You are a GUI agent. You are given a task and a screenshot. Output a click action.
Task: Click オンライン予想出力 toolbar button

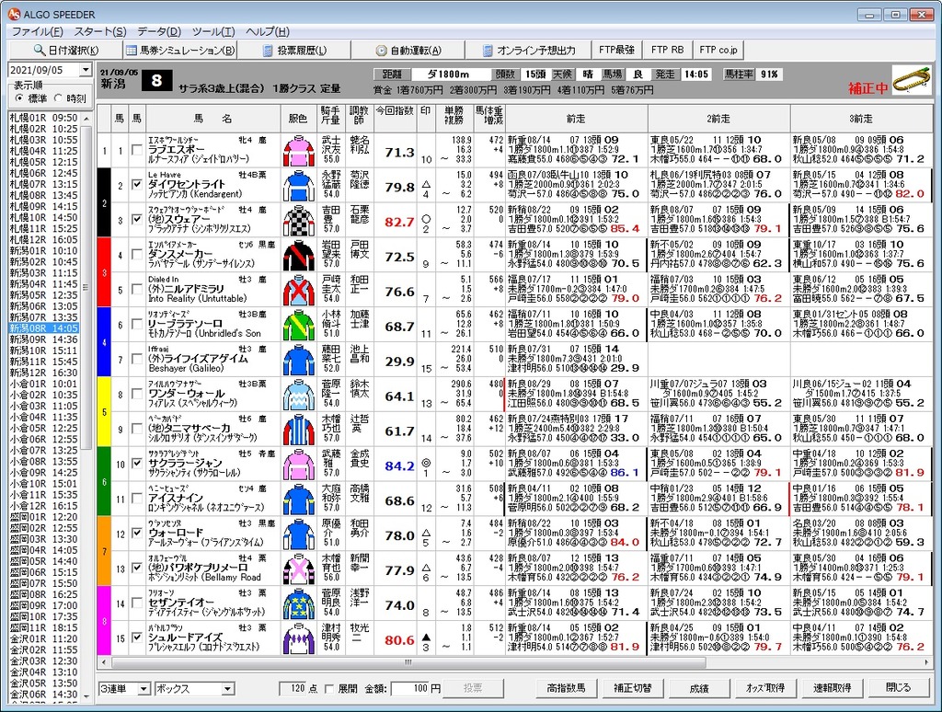[529, 51]
